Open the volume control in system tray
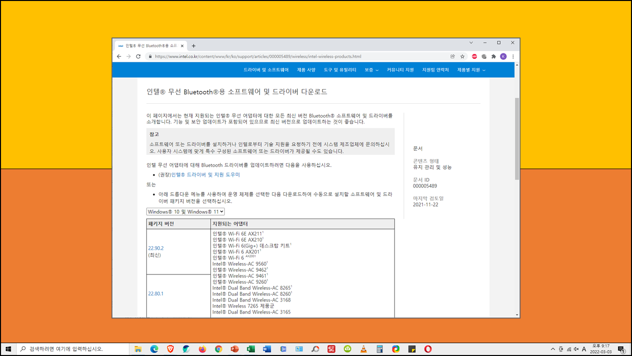 pos(576,349)
